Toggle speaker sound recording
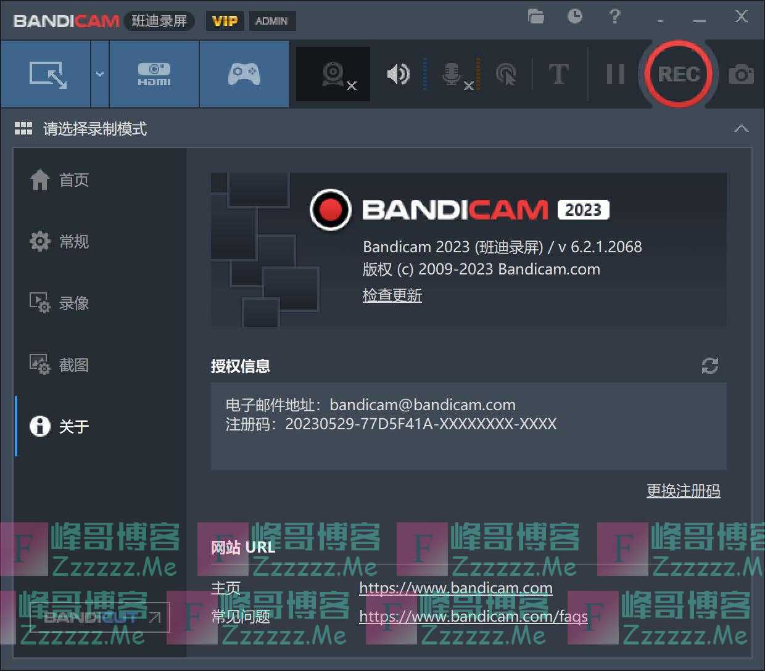Image resolution: width=765 pixels, height=671 pixels. pos(398,75)
